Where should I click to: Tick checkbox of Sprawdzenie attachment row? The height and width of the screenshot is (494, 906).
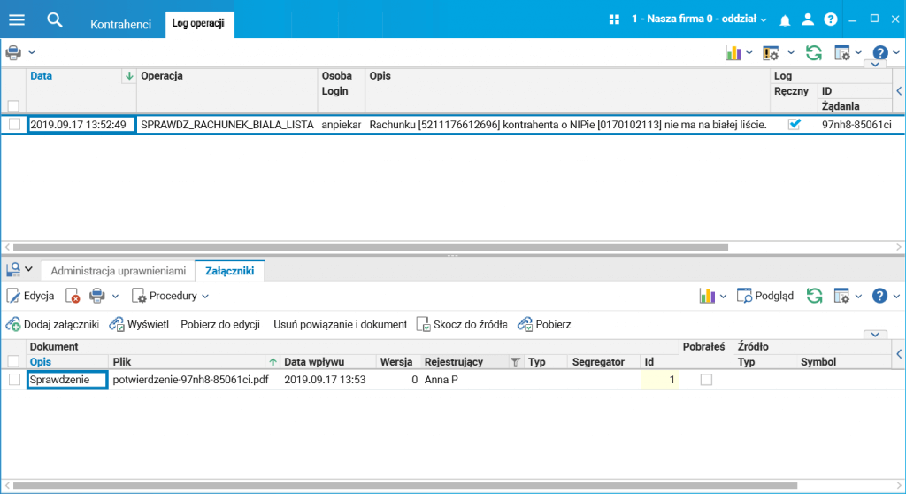[x=14, y=380]
